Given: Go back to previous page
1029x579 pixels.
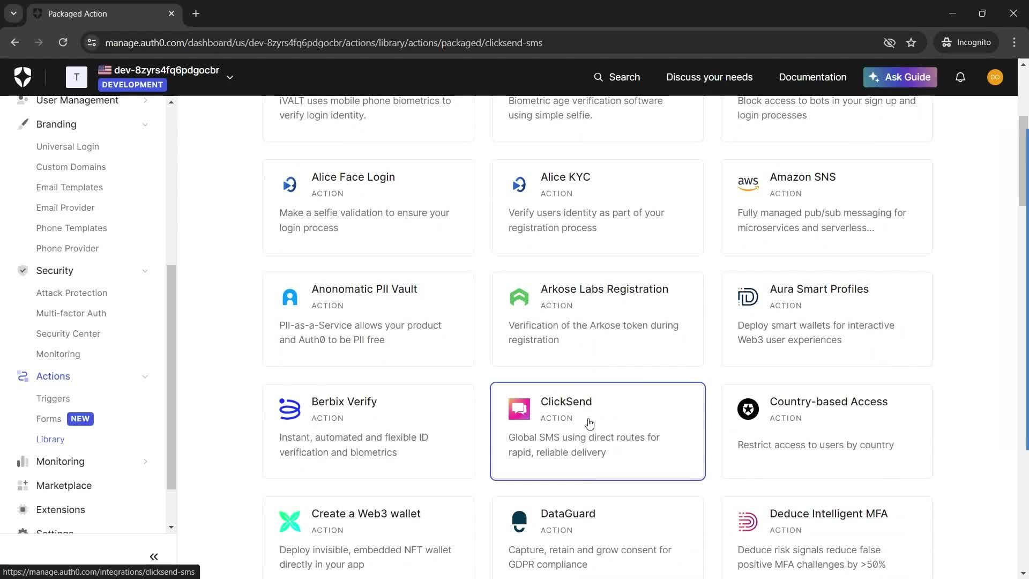Looking at the screenshot, I should pyautogui.click(x=14, y=42).
